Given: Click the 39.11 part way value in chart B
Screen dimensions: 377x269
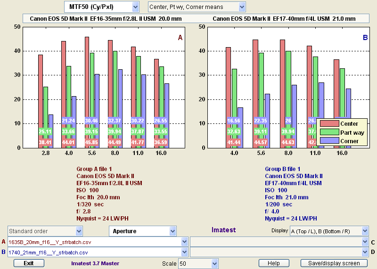Looking at the screenshot, I should coord(261,131).
